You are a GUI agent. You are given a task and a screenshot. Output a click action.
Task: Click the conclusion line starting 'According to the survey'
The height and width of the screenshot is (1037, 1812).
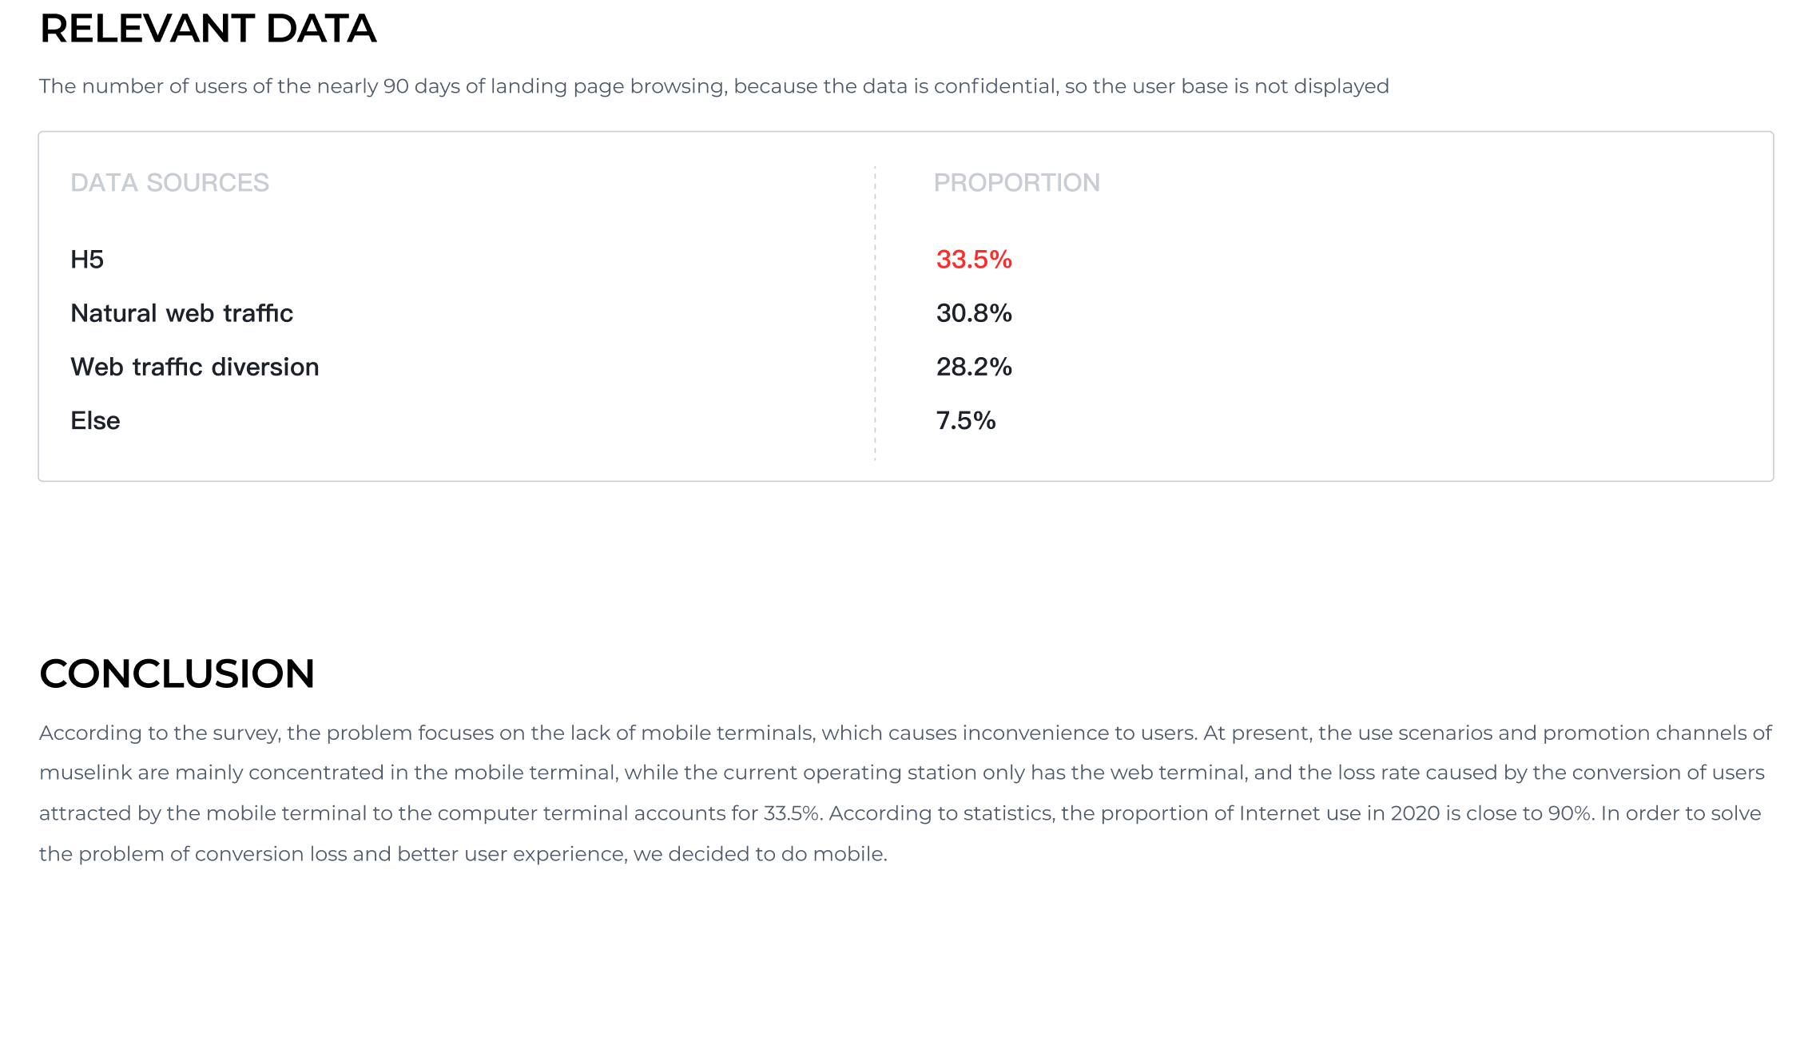pos(905,733)
